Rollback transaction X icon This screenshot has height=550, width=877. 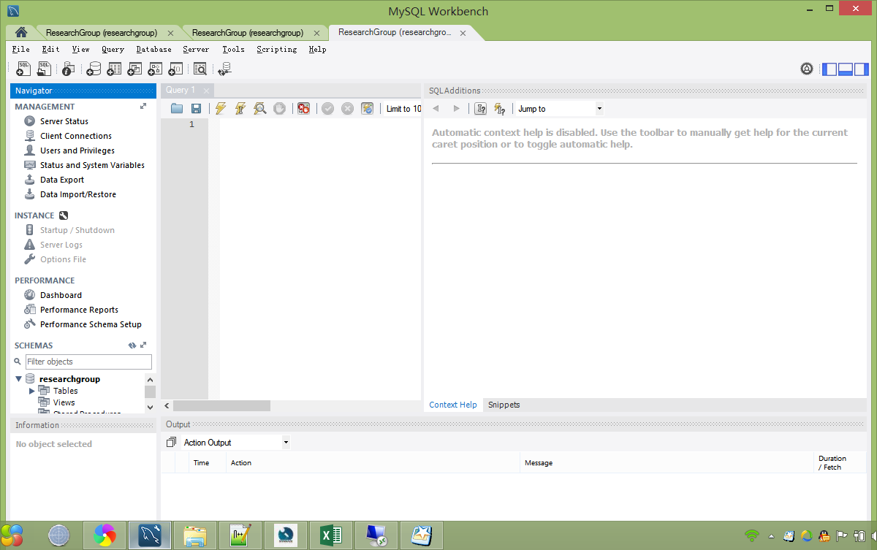point(347,108)
